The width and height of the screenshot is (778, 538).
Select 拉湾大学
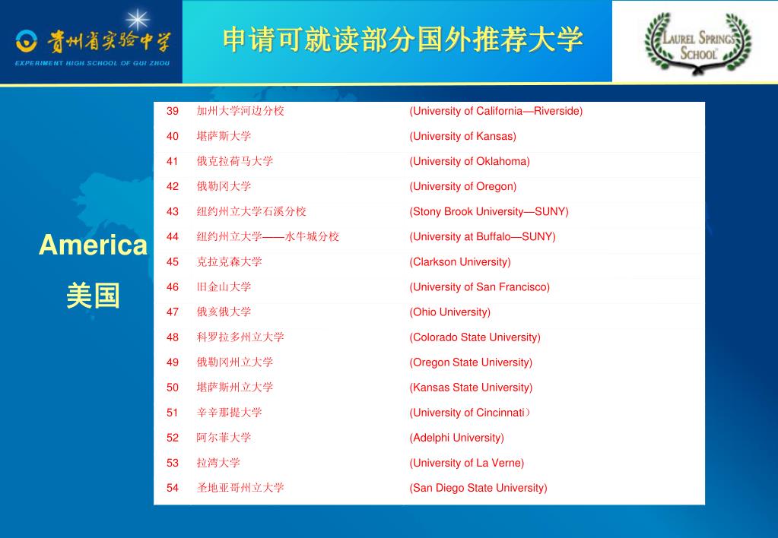point(218,463)
